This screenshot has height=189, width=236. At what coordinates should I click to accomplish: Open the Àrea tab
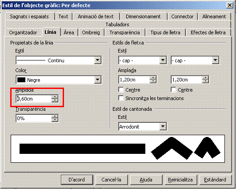click(x=69, y=32)
